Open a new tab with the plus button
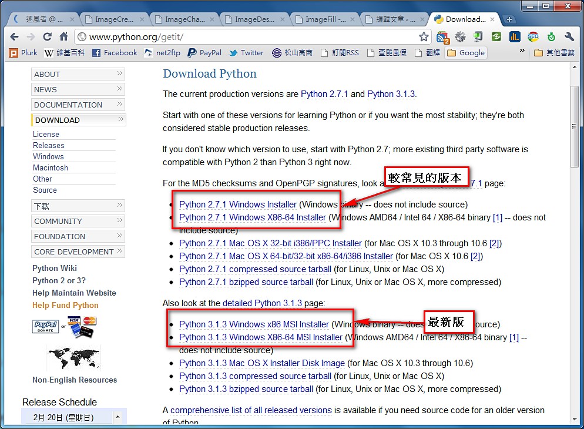This screenshot has width=584, height=429. tap(509, 19)
